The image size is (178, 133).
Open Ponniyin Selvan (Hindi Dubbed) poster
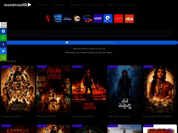tap(160, 89)
